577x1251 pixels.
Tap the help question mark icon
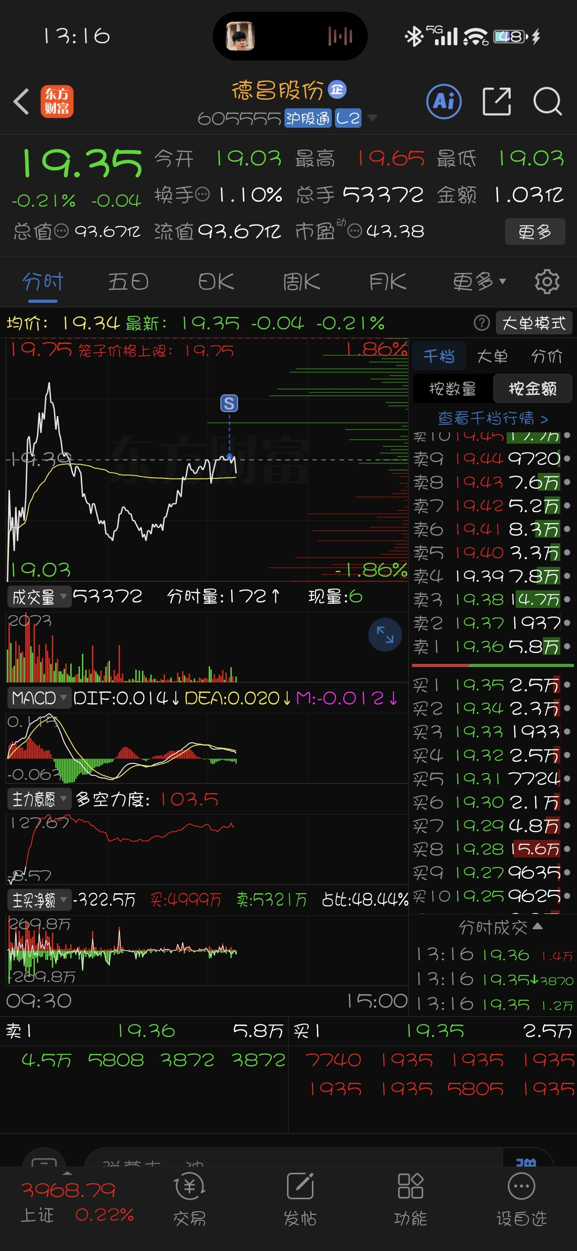[481, 323]
